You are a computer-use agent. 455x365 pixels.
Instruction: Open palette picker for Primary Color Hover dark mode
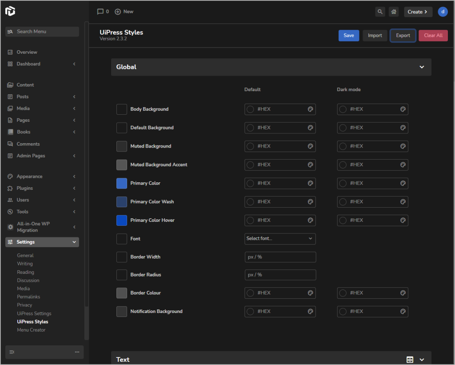(403, 221)
